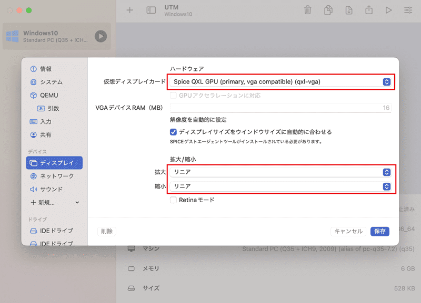421x303 pixels.
Task: Select the ディスプレイ device item
Action: click(54, 163)
